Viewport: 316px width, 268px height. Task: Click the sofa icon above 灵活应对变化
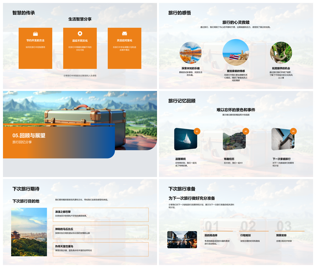[x=124, y=34]
